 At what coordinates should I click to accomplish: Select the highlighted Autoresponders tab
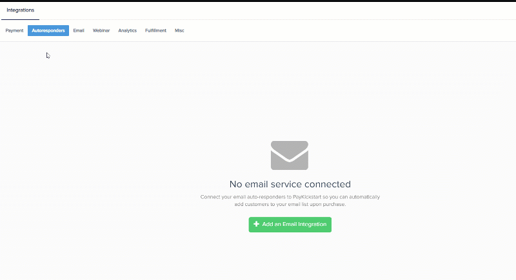48,30
